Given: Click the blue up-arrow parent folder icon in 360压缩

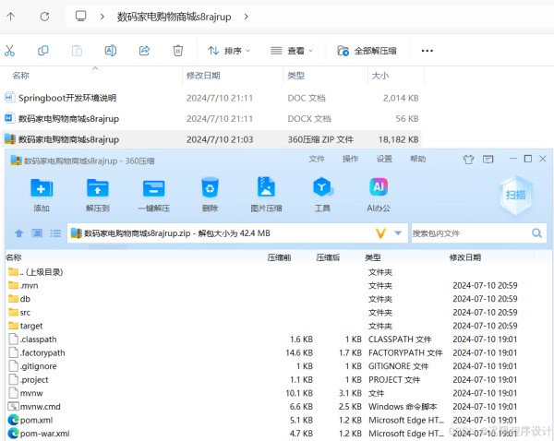Looking at the screenshot, I should point(19,233).
